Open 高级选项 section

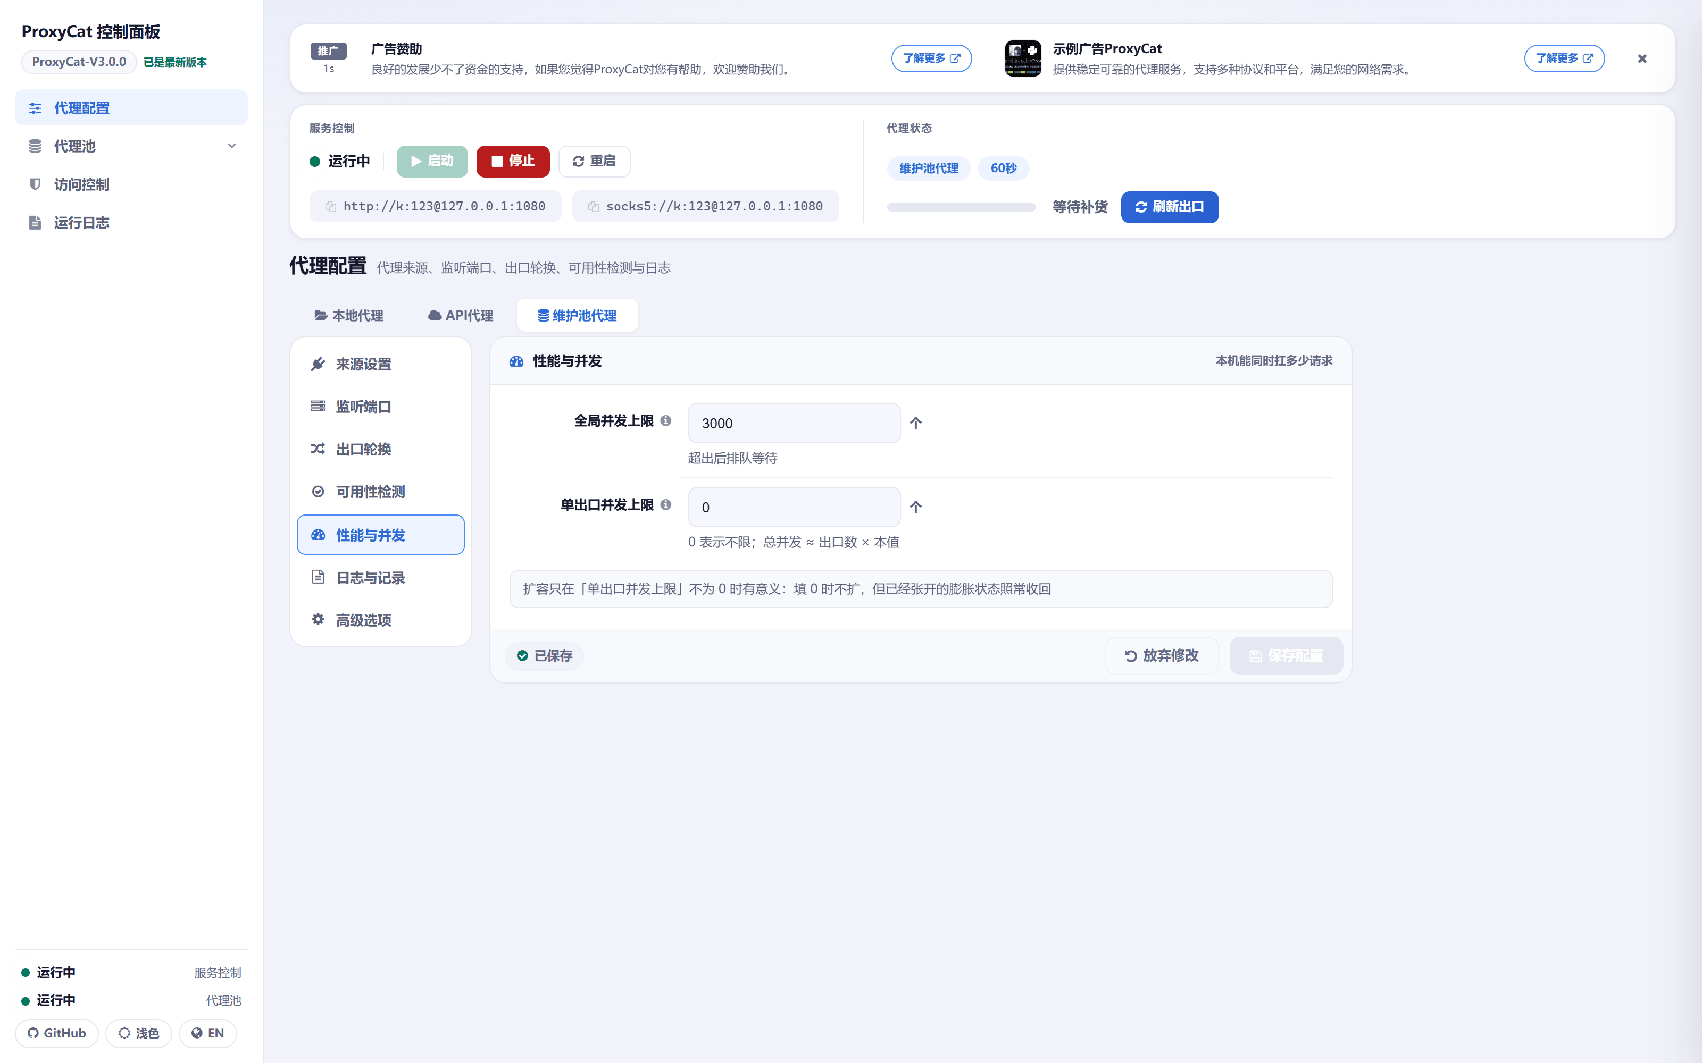tap(380, 620)
